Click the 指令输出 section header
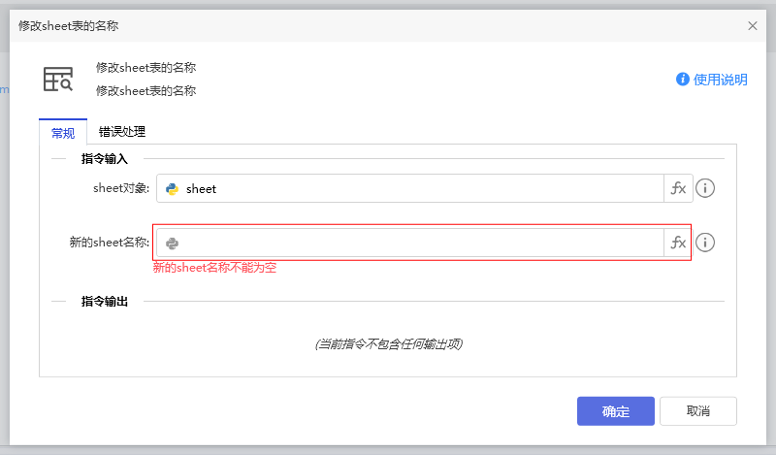776x455 pixels. coord(105,302)
